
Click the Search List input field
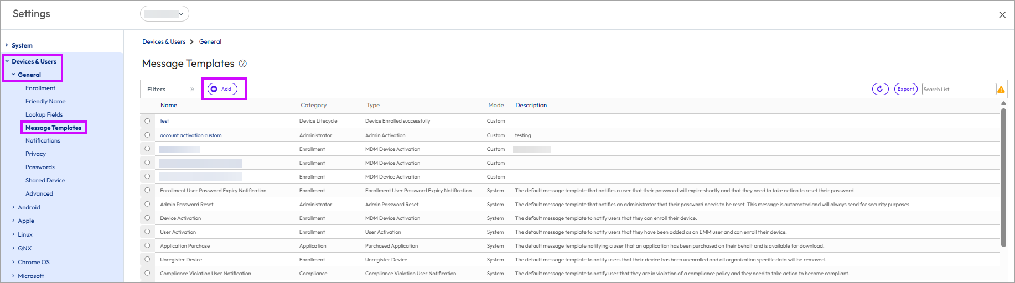coord(959,89)
